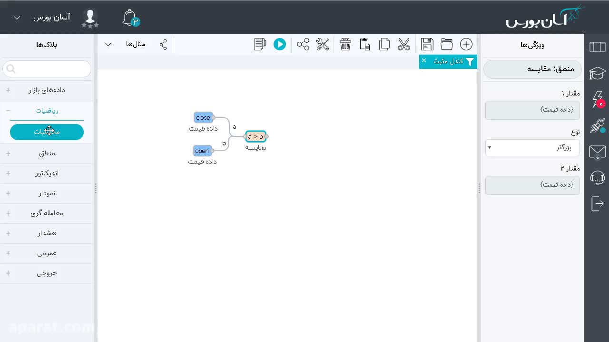Click the clipboard paste icon
The height and width of the screenshot is (342, 609).
point(365,44)
